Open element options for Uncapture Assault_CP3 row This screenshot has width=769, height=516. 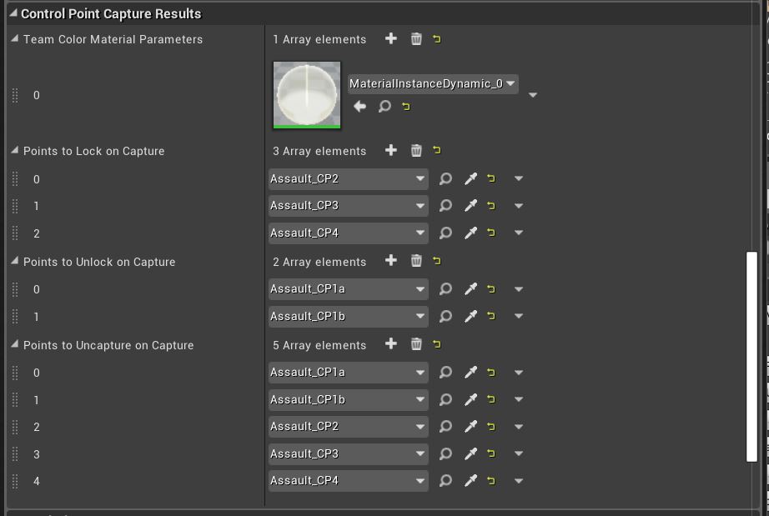519,453
